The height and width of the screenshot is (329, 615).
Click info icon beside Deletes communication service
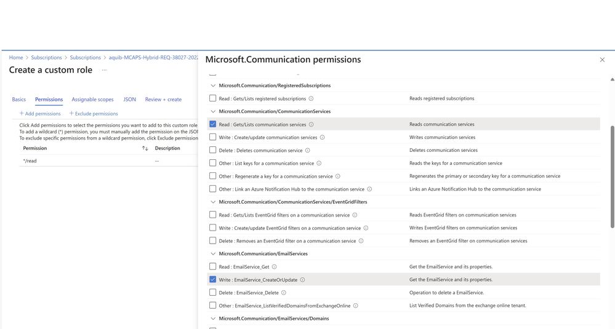(308, 151)
